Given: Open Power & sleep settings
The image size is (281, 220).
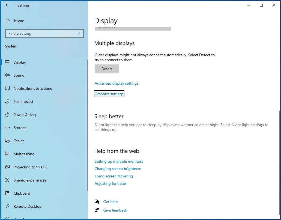Looking at the screenshot, I should [44, 115].
